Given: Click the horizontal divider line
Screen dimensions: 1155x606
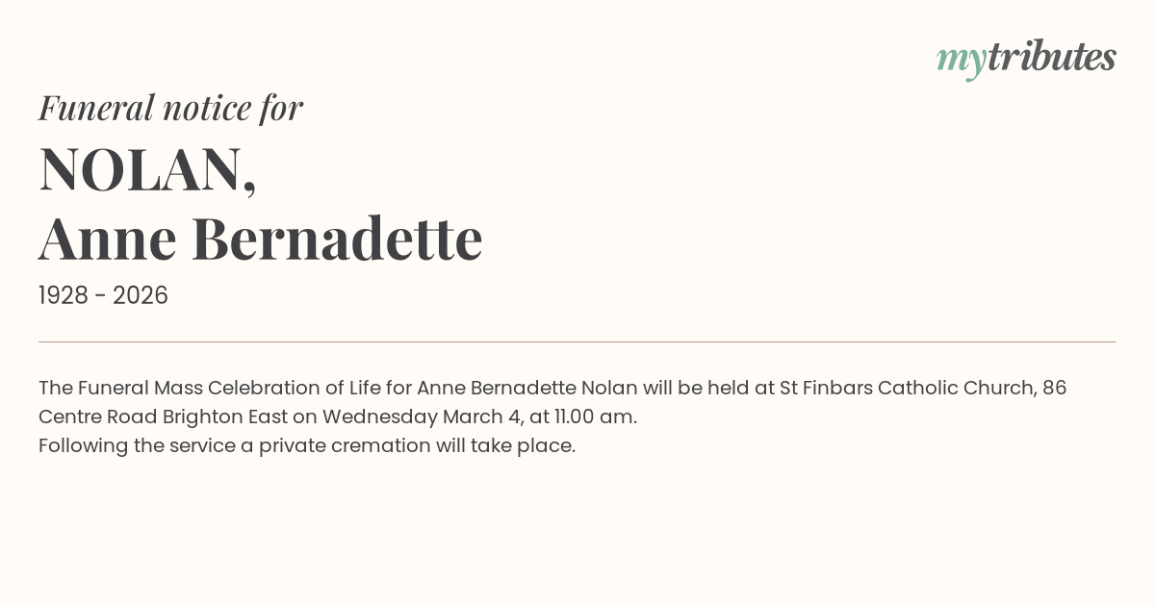Looking at the screenshot, I should click(x=577, y=341).
